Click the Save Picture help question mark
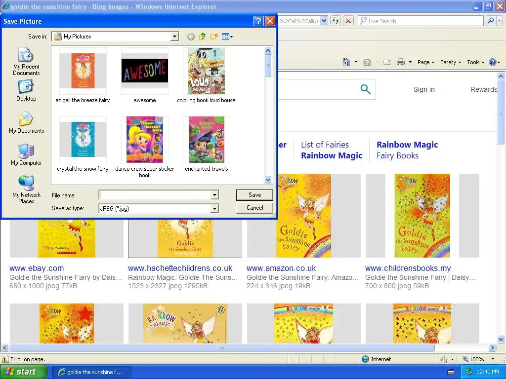The height and width of the screenshot is (379, 506). tap(258, 21)
